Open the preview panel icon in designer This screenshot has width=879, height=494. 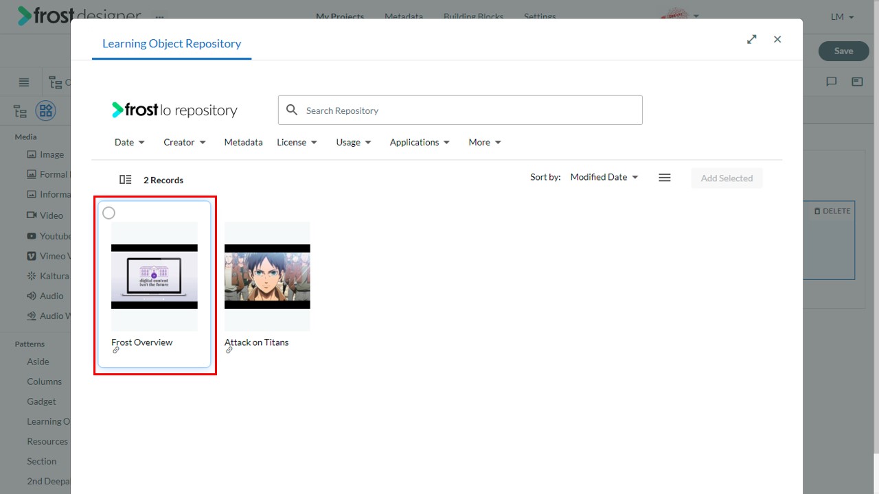[x=857, y=82]
